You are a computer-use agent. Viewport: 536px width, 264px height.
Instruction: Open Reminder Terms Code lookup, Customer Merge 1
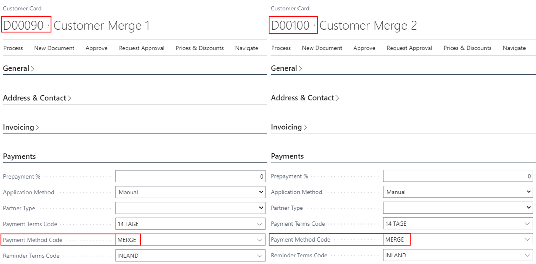pos(259,256)
